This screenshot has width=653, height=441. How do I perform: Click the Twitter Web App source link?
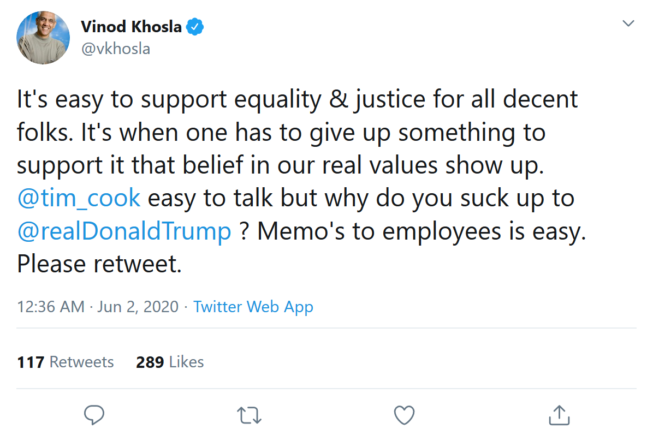pyautogui.click(x=253, y=307)
